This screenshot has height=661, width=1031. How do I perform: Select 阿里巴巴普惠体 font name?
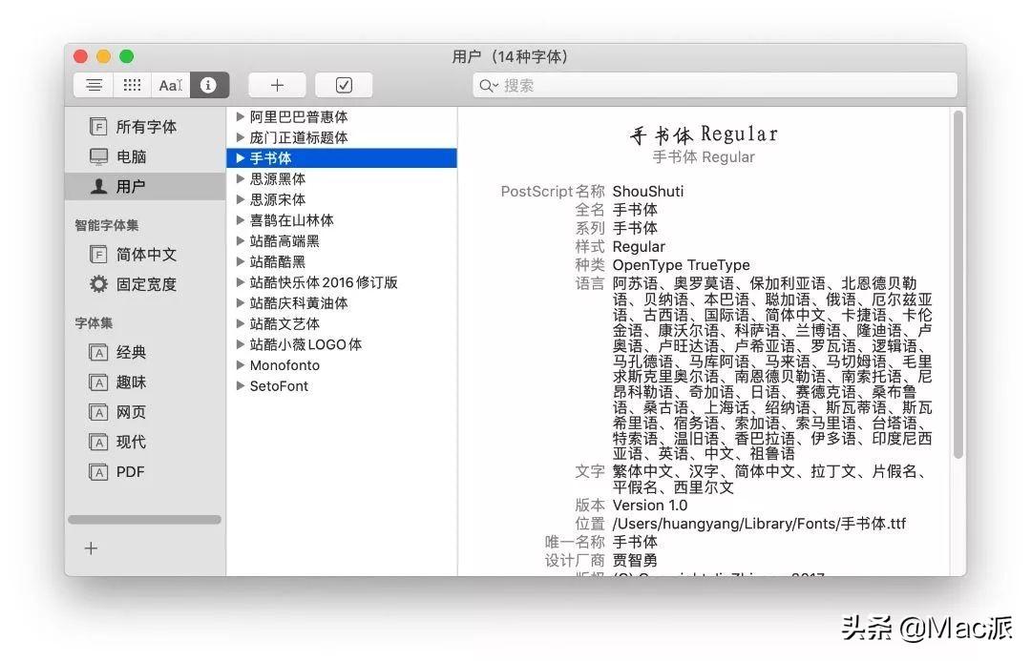(x=299, y=117)
